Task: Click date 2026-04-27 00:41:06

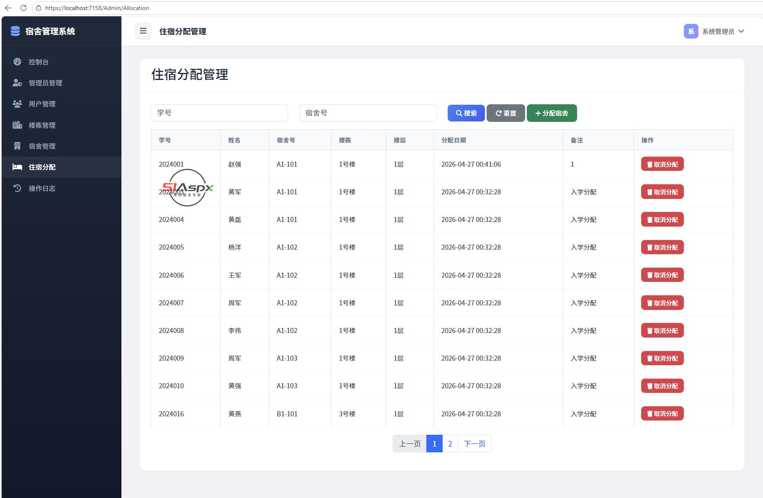Action: [471, 164]
